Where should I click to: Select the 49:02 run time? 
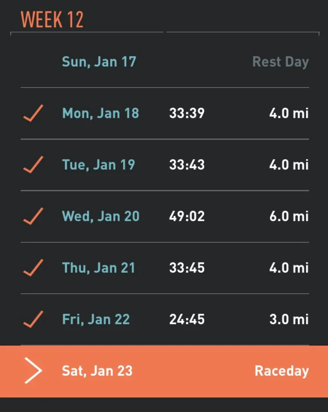click(x=187, y=216)
